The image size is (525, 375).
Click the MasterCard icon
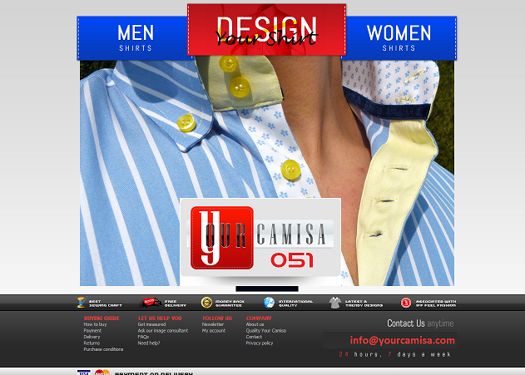(x=102, y=373)
